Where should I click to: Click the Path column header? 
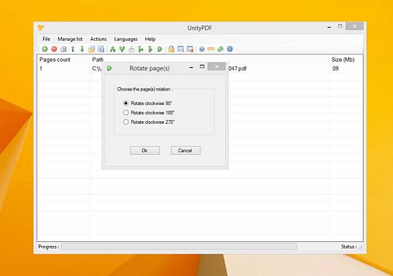pyautogui.click(x=98, y=60)
